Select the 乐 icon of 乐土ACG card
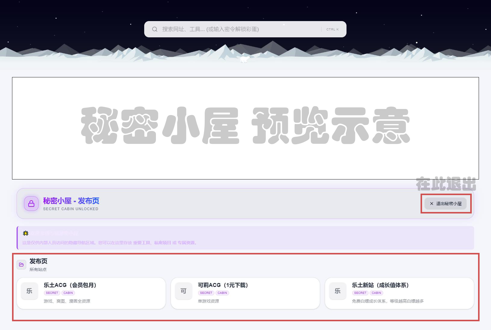The image size is (491, 330). point(29,291)
